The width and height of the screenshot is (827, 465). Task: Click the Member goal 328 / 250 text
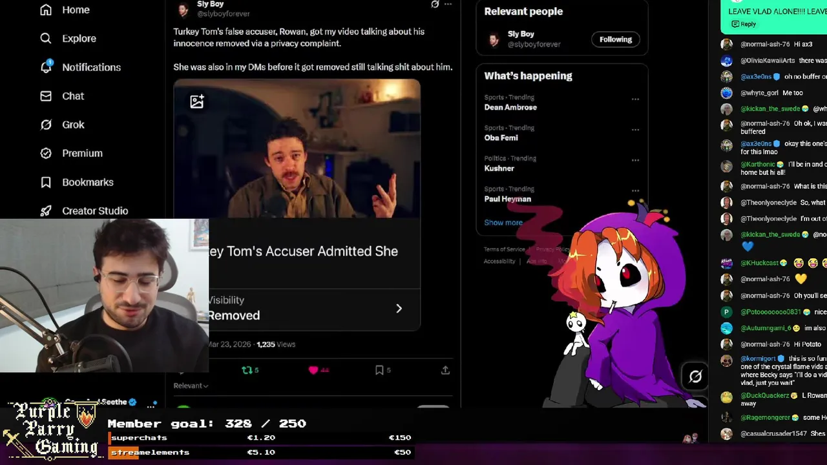[x=207, y=424]
